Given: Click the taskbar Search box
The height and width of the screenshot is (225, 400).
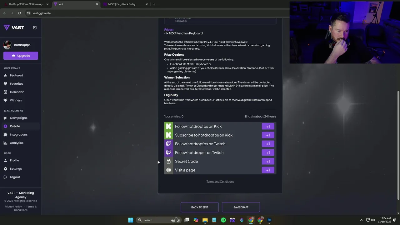Looking at the screenshot, I should [x=159, y=220].
